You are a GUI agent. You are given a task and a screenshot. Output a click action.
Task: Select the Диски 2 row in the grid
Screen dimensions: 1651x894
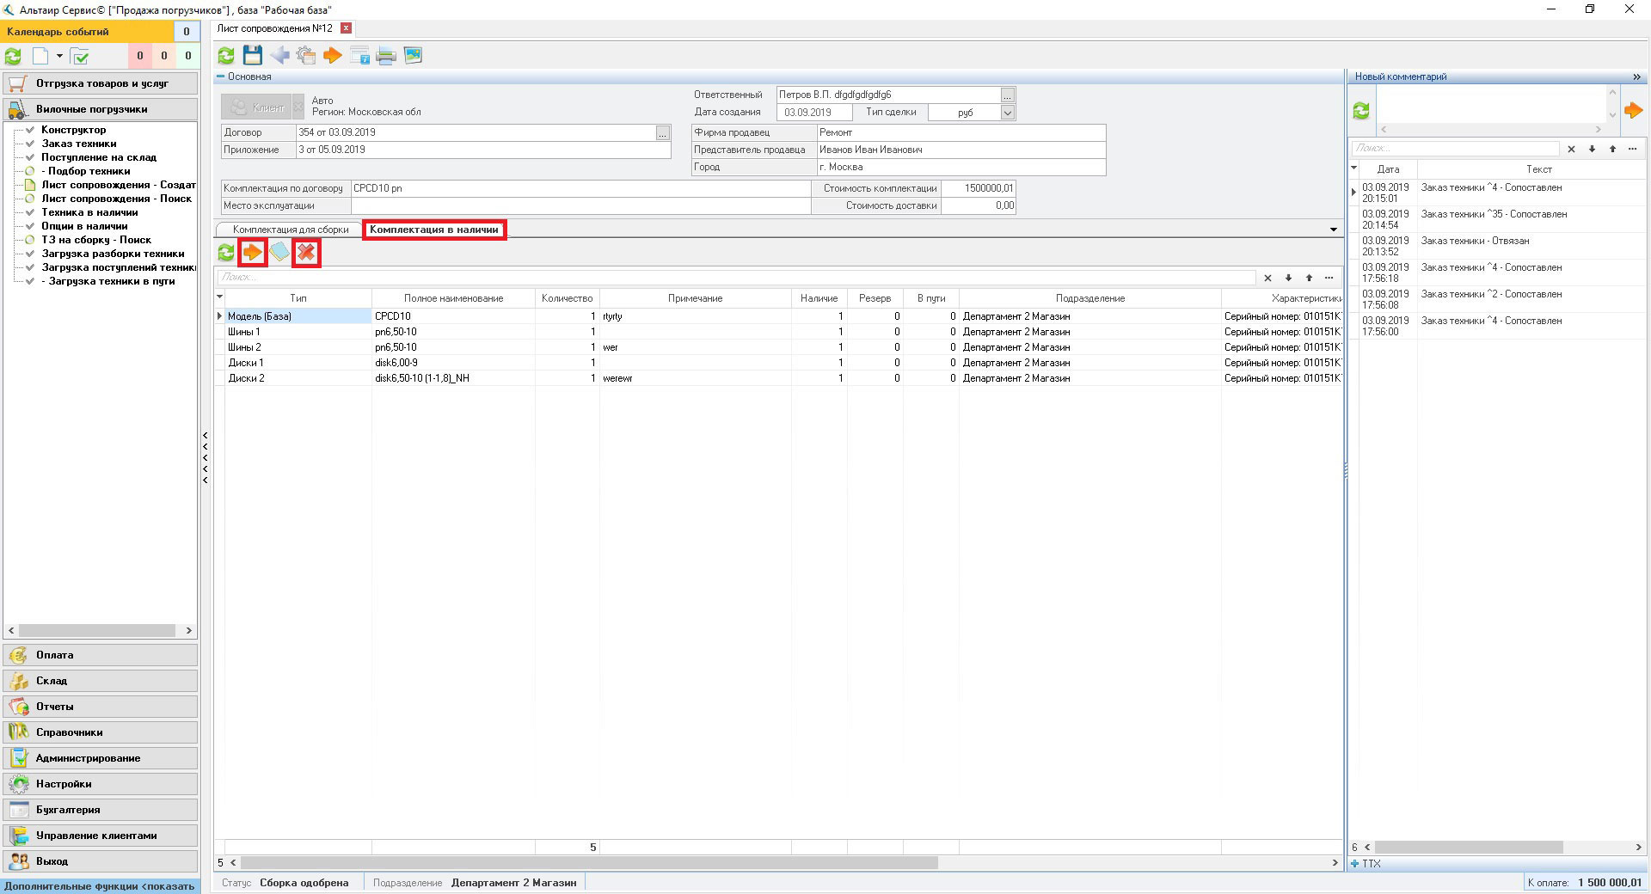click(x=778, y=378)
